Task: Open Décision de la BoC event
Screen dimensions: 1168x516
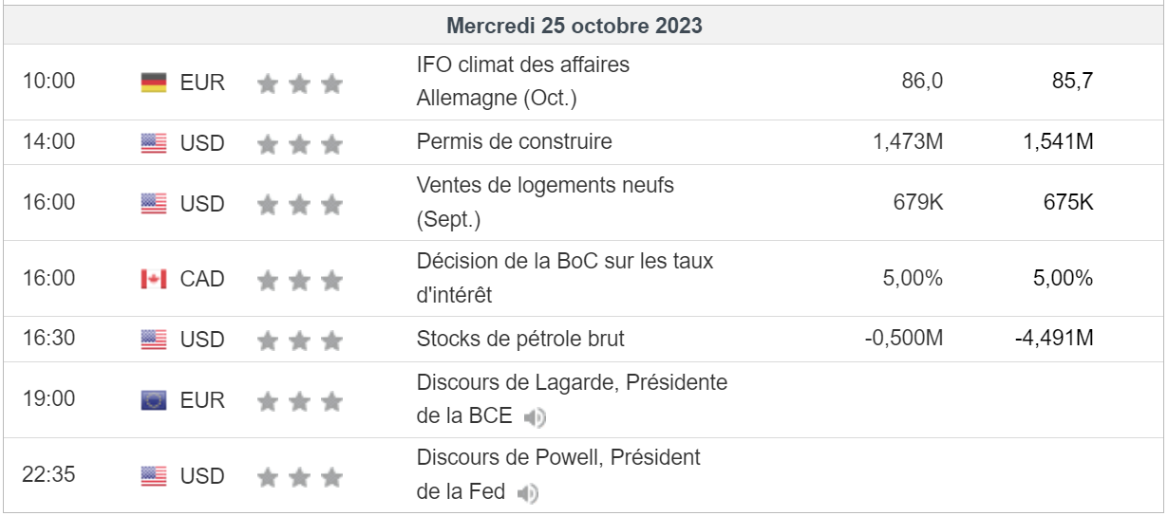Action: click(x=564, y=262)
